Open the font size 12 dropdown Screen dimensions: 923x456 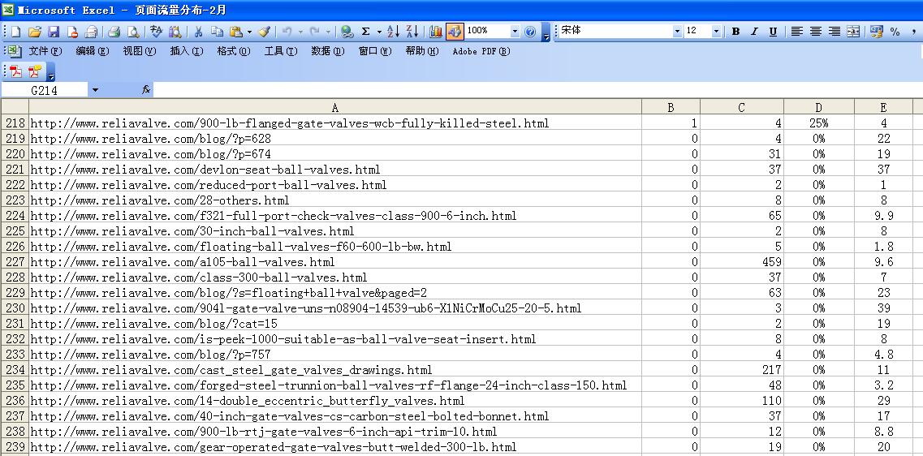click(716, 32)
